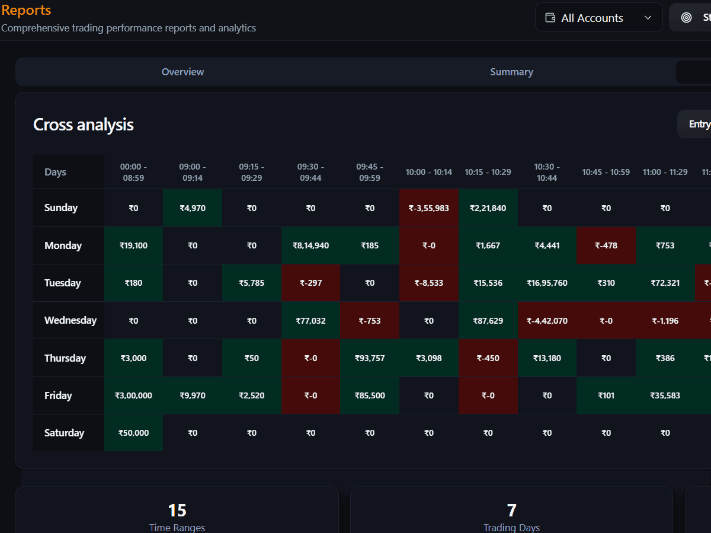Select Saturday's ₹50,000 cell
Screen dimensions: 711x533
(x=133, y=433)
